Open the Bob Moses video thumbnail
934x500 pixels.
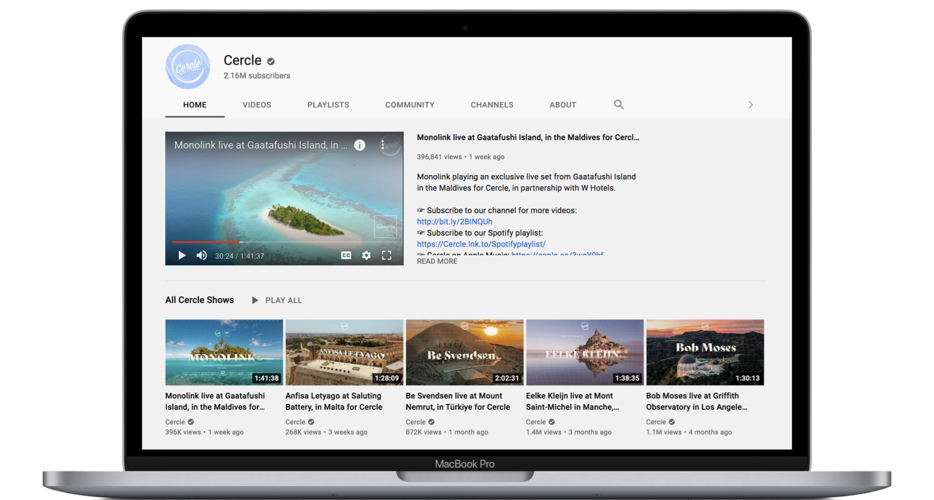click(705, 352)
